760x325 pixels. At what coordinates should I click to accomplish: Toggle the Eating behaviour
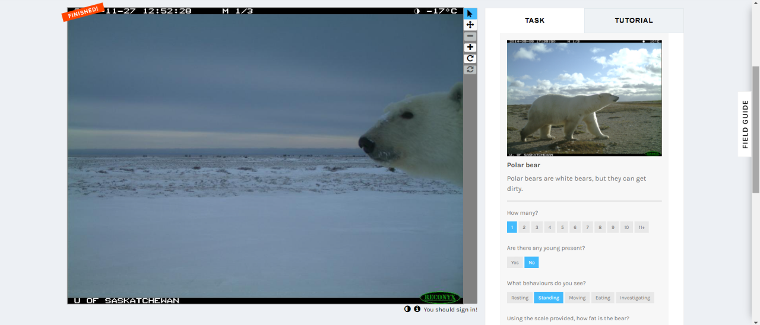[x=603, y=298]
